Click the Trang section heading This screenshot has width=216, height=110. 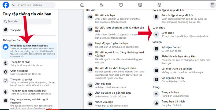[156, 87]
